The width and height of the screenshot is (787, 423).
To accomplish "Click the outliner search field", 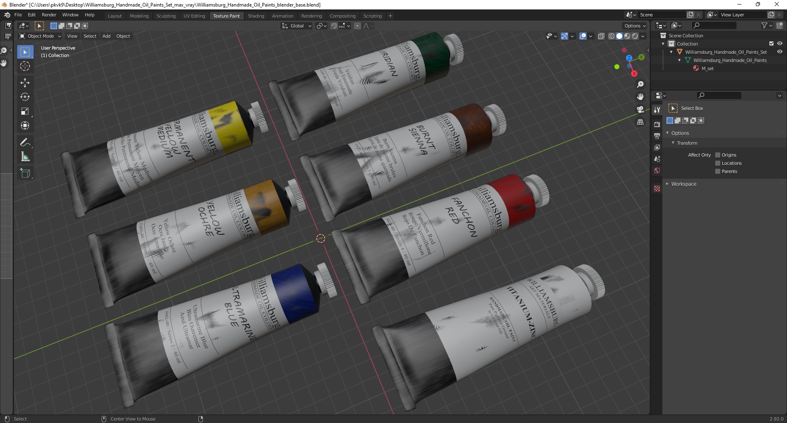I will click(714, 25).
